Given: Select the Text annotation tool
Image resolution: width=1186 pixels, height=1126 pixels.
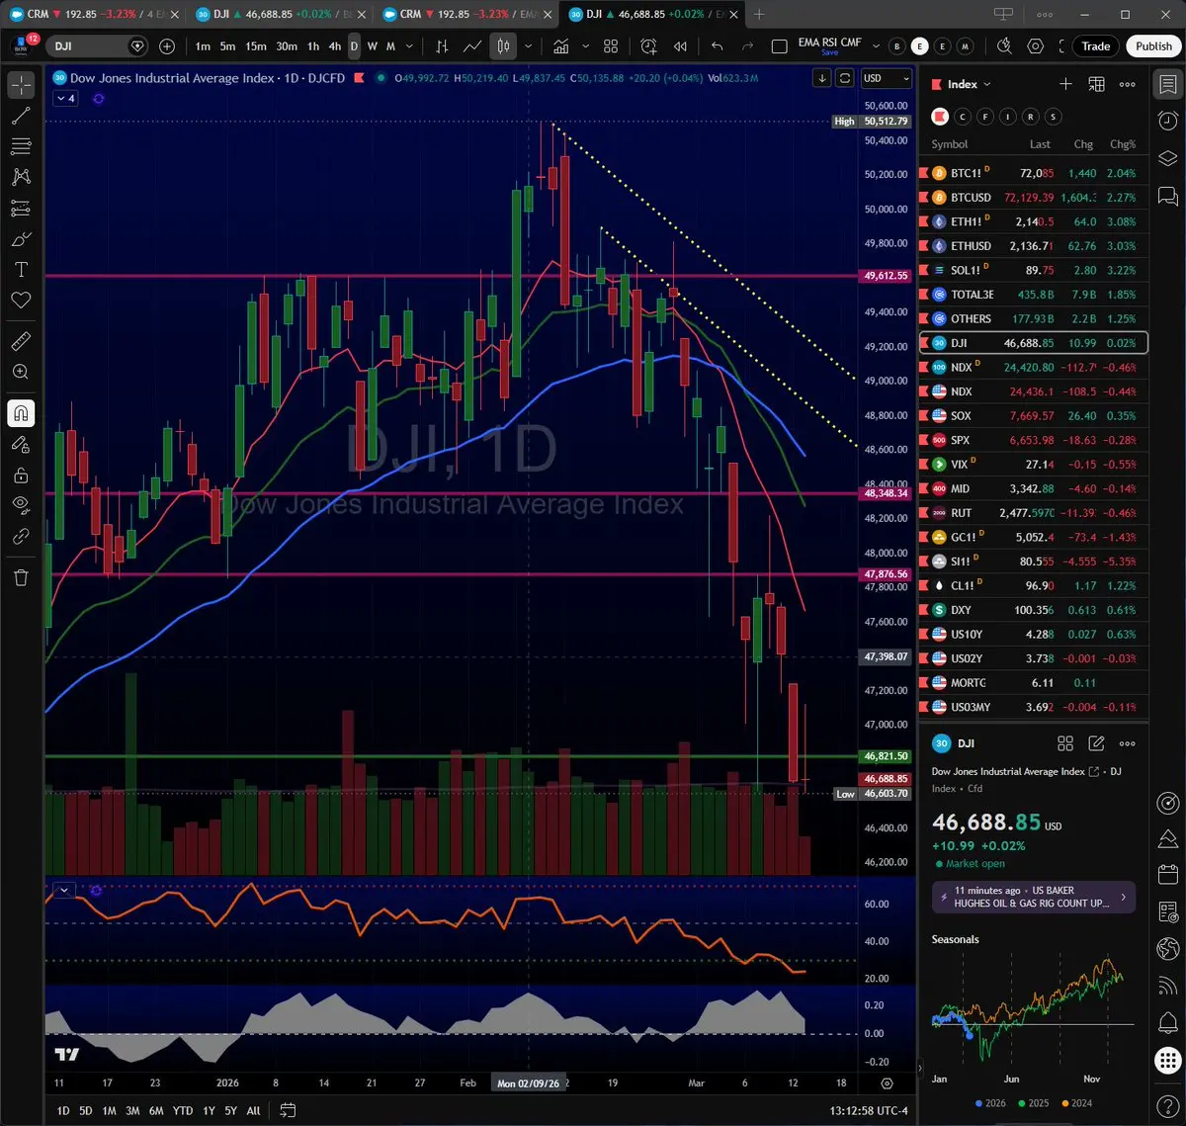Looking at the screenshot, I should coord(21,270).
